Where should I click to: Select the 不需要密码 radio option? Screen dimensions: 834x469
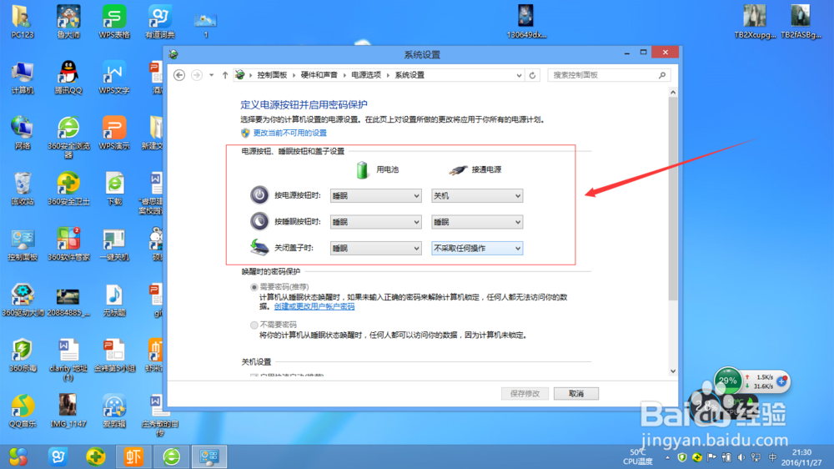point(254,325)
